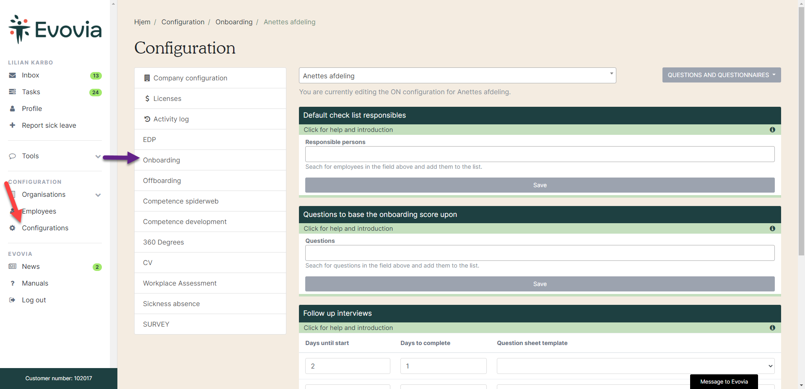Image resolution: width=805 pixels, height=389 pixels.
Task: Open Employees in sidebar
Action: (39, 211)
